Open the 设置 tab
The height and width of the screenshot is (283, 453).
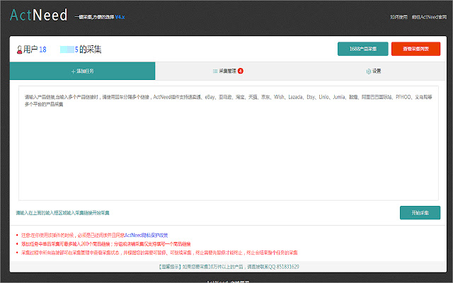point(374,71)
